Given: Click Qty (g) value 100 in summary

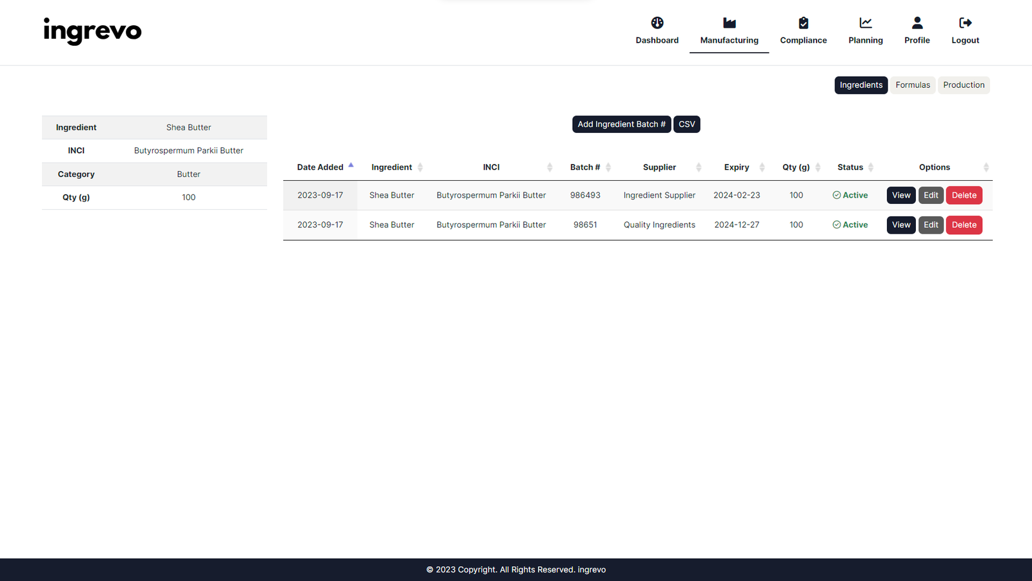Looking at the screenshot, I should (188, 198).
